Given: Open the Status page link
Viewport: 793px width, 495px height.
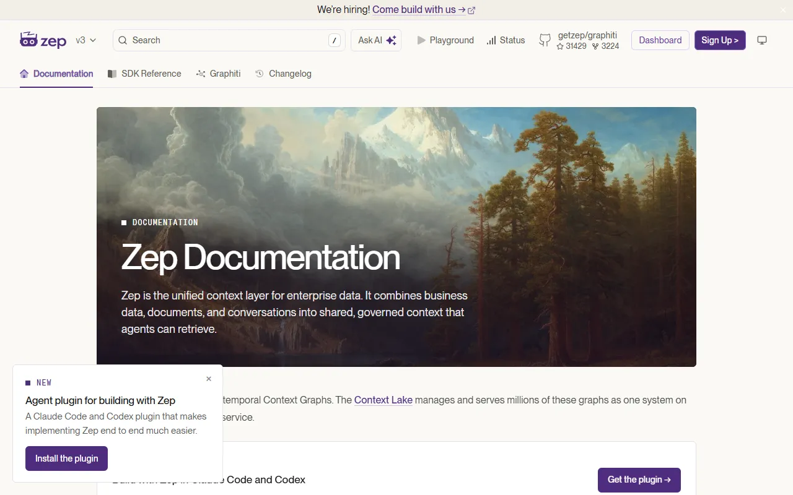Looking at the screenshot, I should point(506,40).
